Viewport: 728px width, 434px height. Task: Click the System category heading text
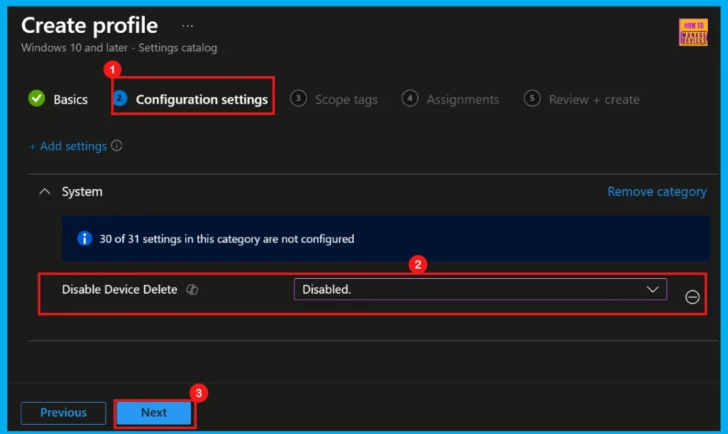[82, 191]
